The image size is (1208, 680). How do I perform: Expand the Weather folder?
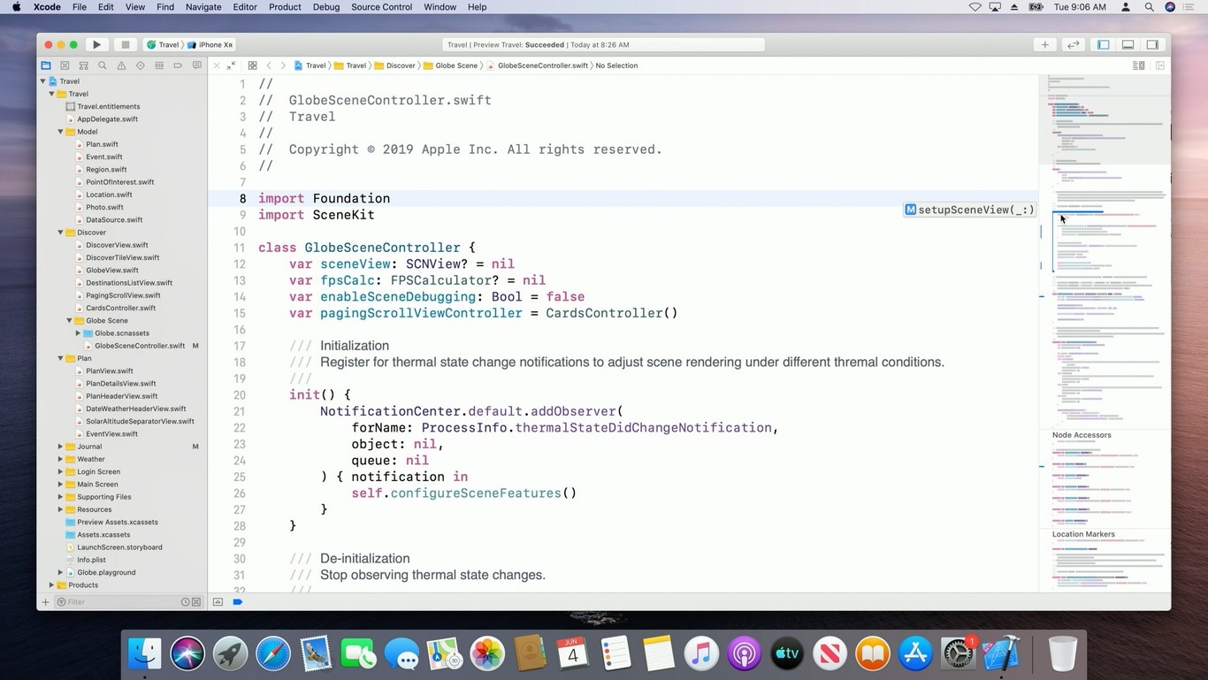click(59, 459)
